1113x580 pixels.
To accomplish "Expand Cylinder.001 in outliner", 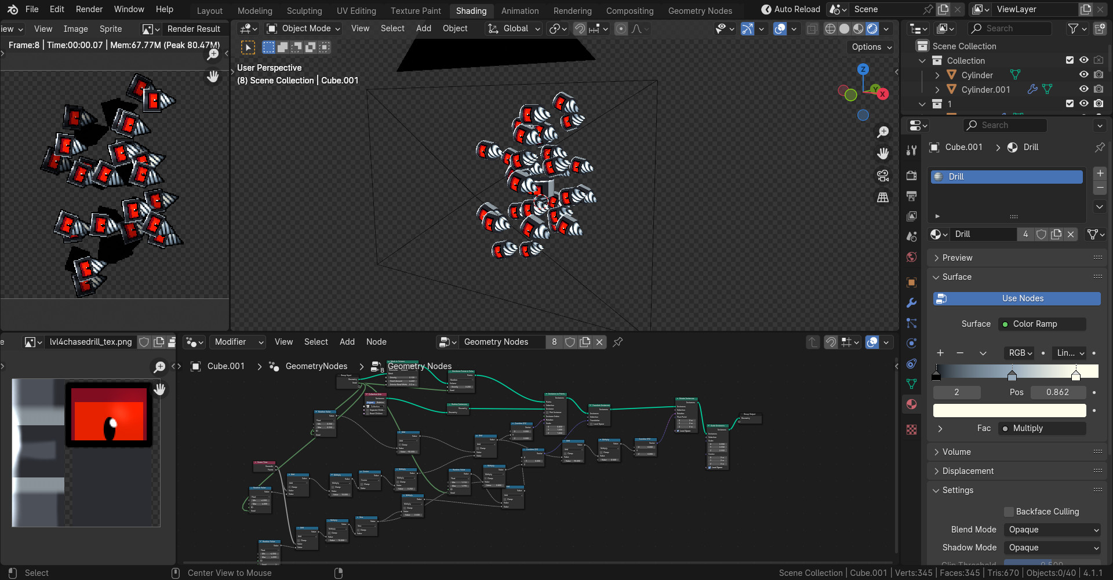I will click(937, 89).
